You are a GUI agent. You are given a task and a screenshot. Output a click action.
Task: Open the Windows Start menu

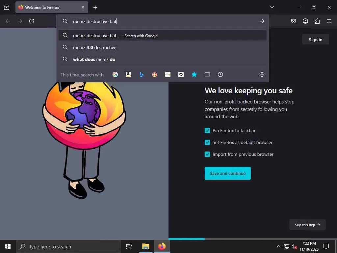pyautogui.click(x=8, y=246)
